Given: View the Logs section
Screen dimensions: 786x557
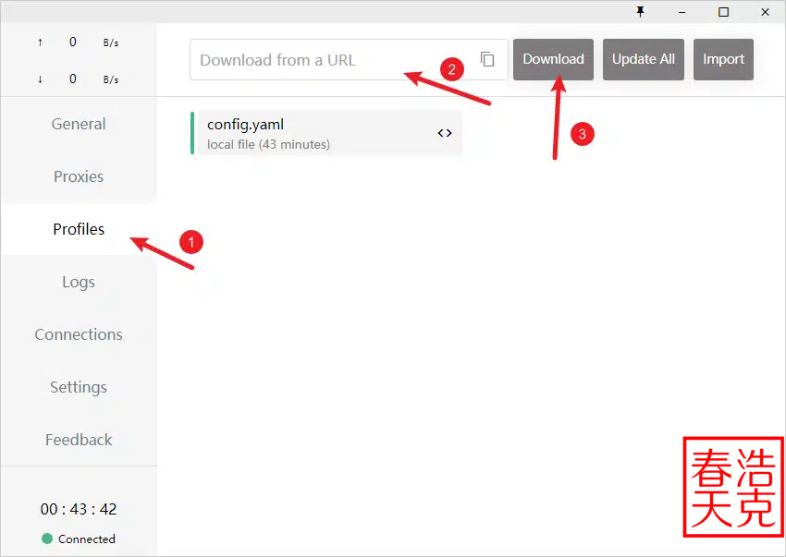Looking at the screenshot, I should coord(79,282).
